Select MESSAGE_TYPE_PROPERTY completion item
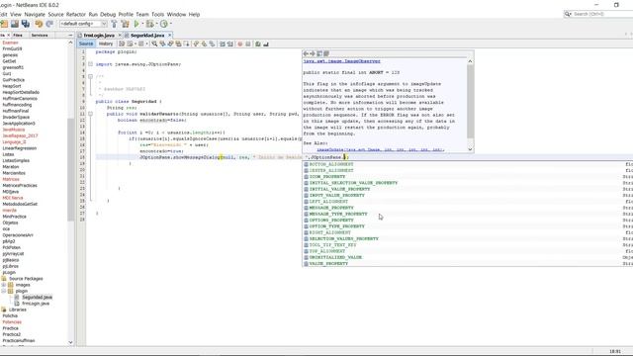Screen dimensions: 633x356 pyautogui.click(x=338, y=214)
